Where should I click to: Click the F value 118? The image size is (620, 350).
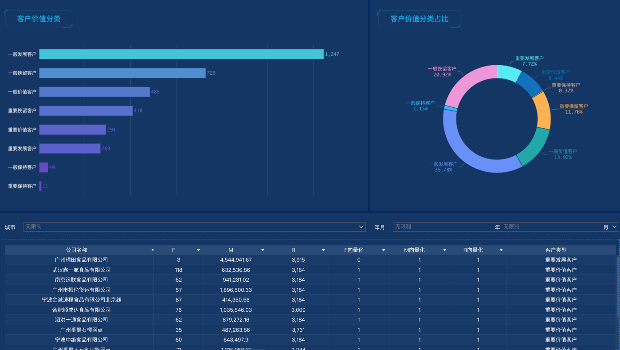pyautogui.click(x=179, y=270)
